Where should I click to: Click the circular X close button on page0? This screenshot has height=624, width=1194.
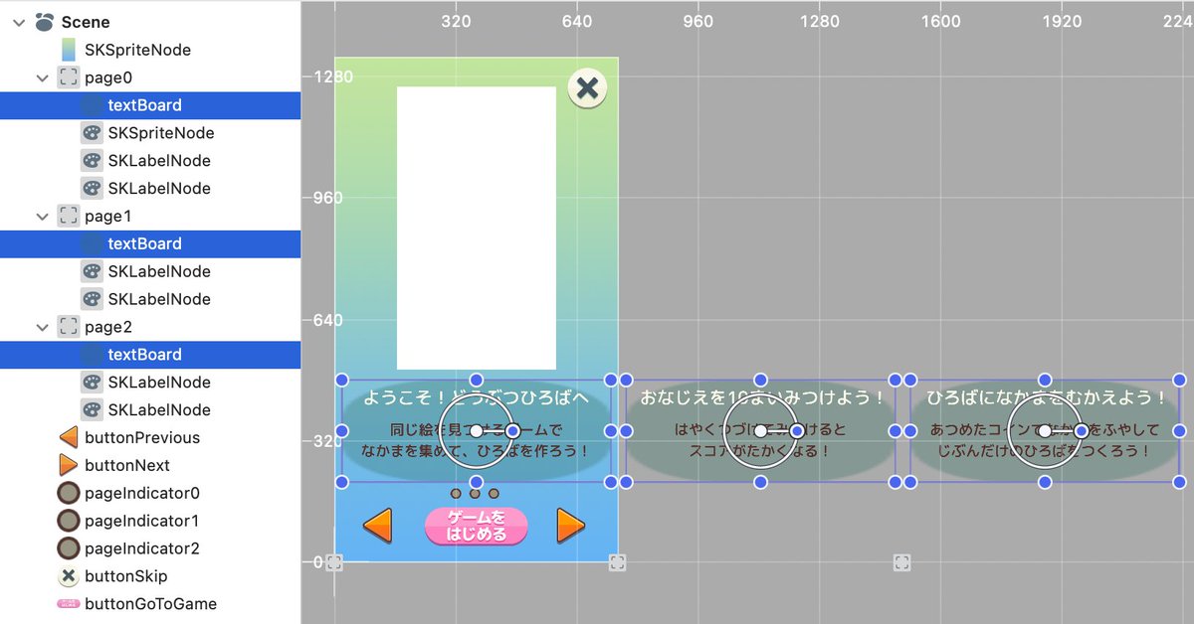tap(587, 87)
